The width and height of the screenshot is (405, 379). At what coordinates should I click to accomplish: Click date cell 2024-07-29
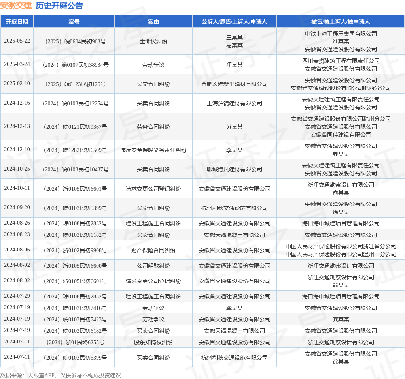(x=17, y=296)
